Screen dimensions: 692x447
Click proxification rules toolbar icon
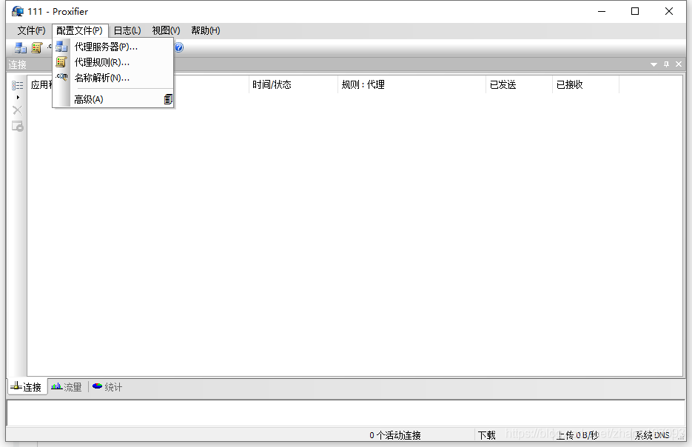[x=36, y=47]
